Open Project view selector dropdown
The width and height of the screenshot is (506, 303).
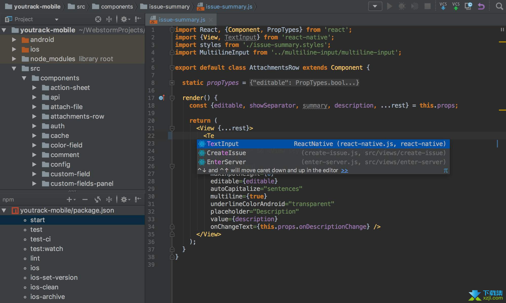pos(57,19)
